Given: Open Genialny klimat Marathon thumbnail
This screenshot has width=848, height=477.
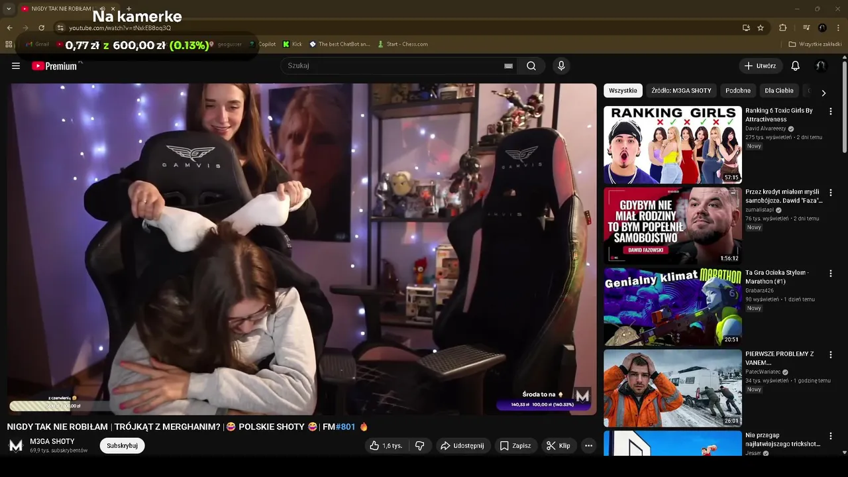Looking at the screenshot, I should click(672, 307).
